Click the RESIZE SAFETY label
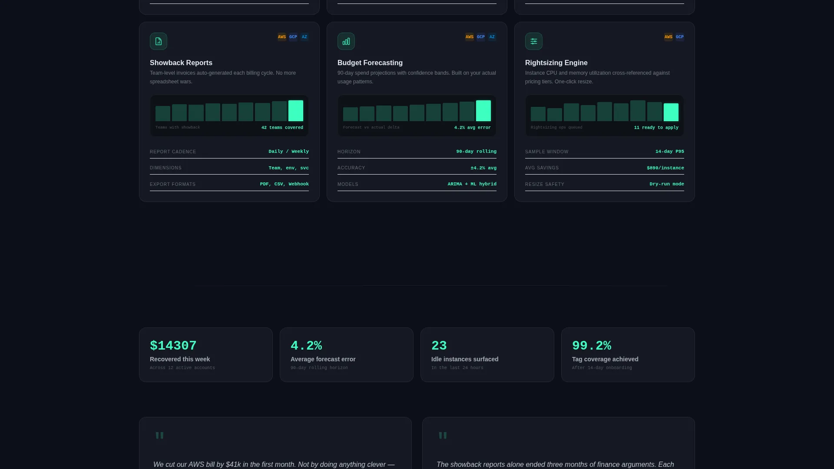834x469 pixels. (x=545, y=185)
